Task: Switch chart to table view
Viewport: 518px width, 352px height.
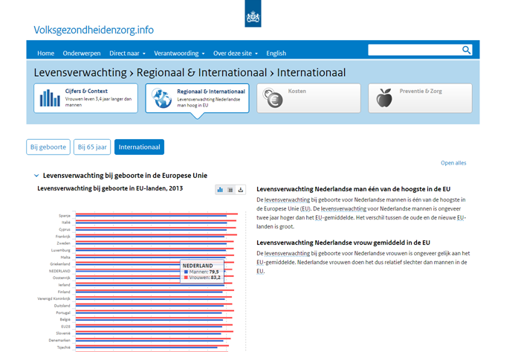Action: click(x=230, y=190)
